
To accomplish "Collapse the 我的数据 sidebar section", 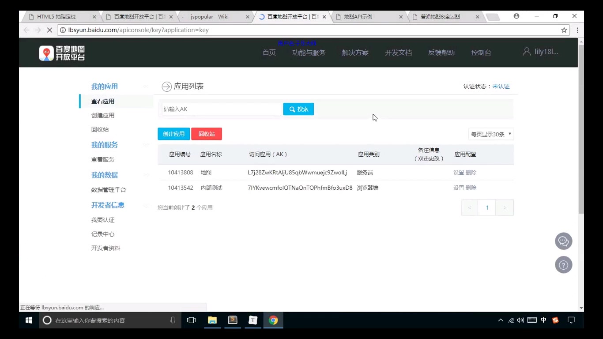I will (x=146, y=175).
